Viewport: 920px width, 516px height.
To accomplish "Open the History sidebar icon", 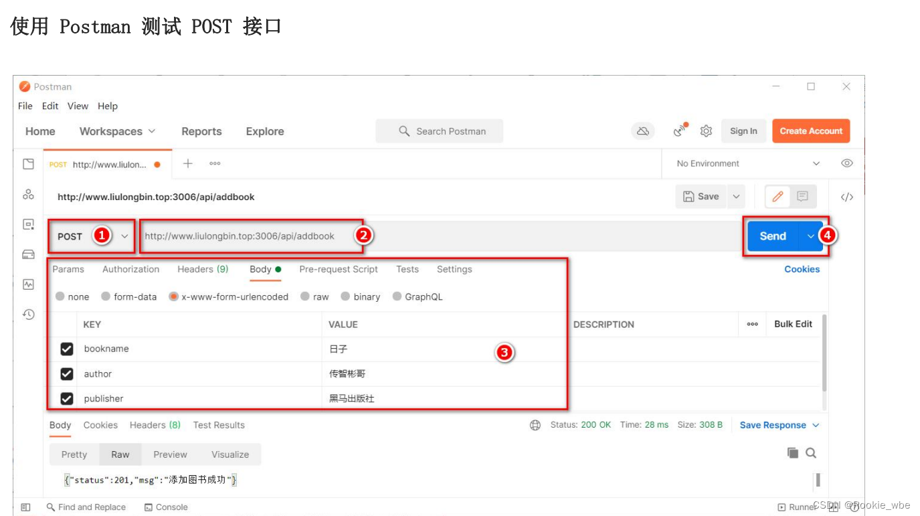I will pyautogui.click(x=28, y=314).
